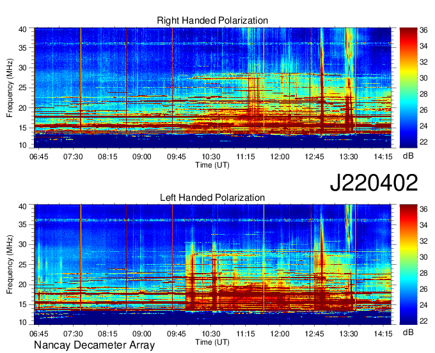Click the 08:15 time tick of the Left Handed plot
The width and height of the screenshot is (435, 353).
[x=107, y=333]
